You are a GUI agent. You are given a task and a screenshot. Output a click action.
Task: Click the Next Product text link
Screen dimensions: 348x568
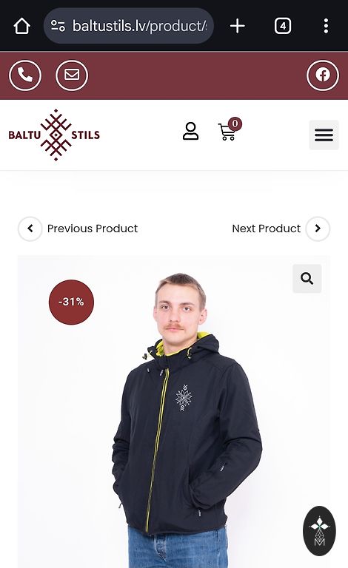click(x=267, y=229)
